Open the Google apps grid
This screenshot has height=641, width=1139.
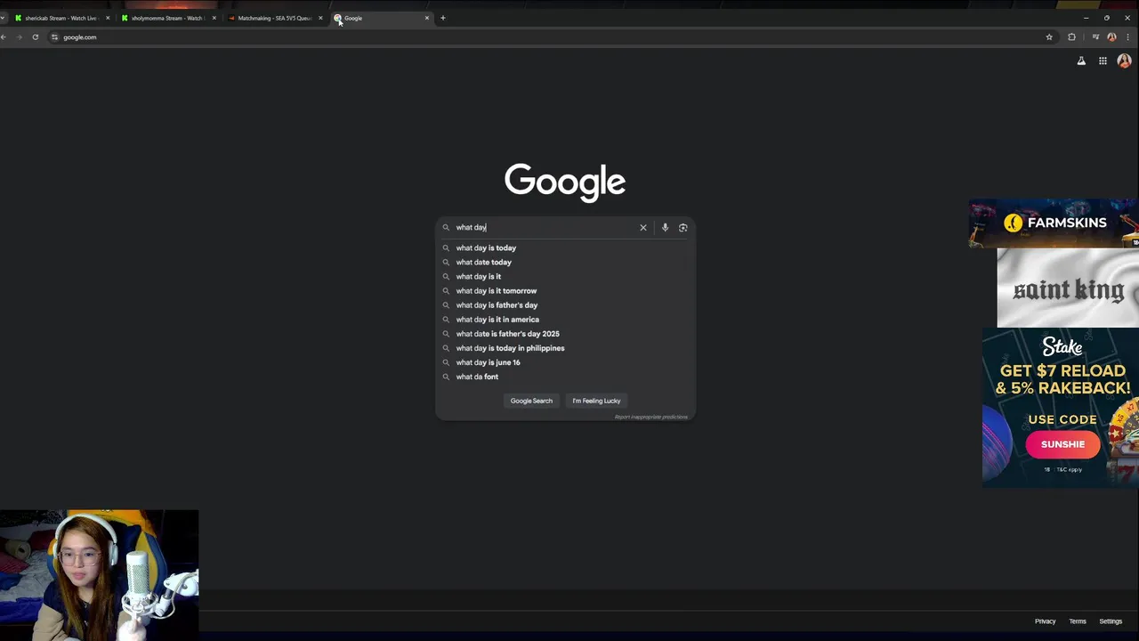[x=1103, y=61]
